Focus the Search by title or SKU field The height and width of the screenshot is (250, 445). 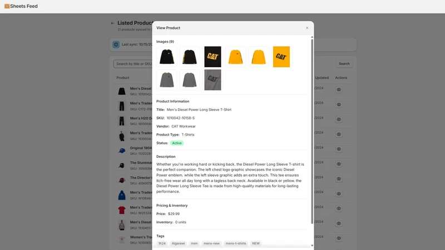(x=133, y=64)
